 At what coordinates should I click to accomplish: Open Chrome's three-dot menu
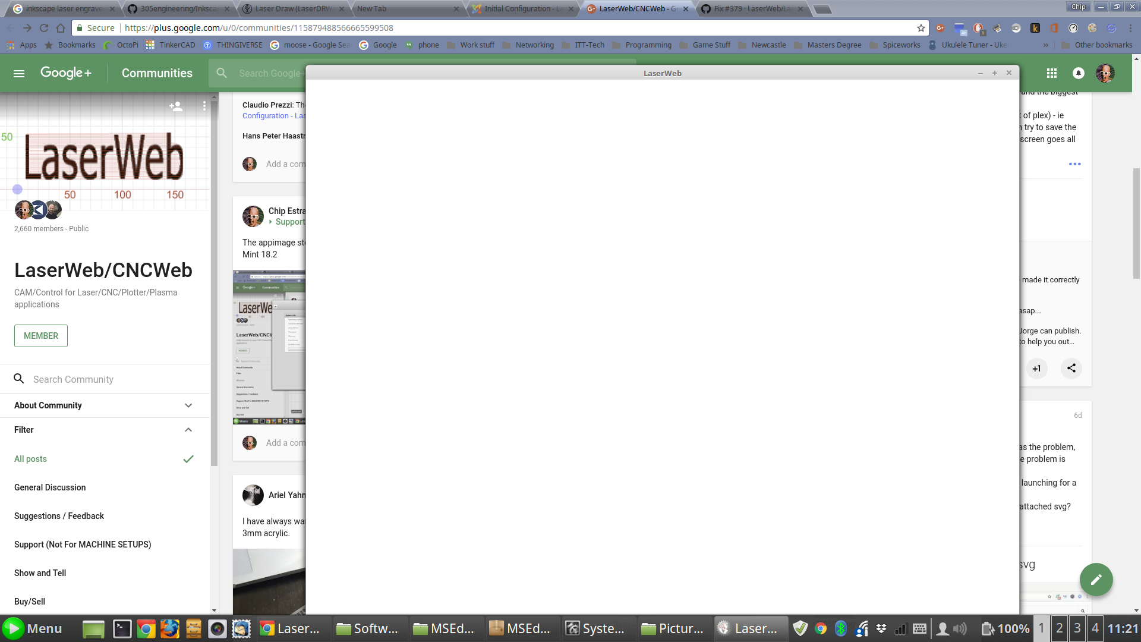(x=1130, y=28)
